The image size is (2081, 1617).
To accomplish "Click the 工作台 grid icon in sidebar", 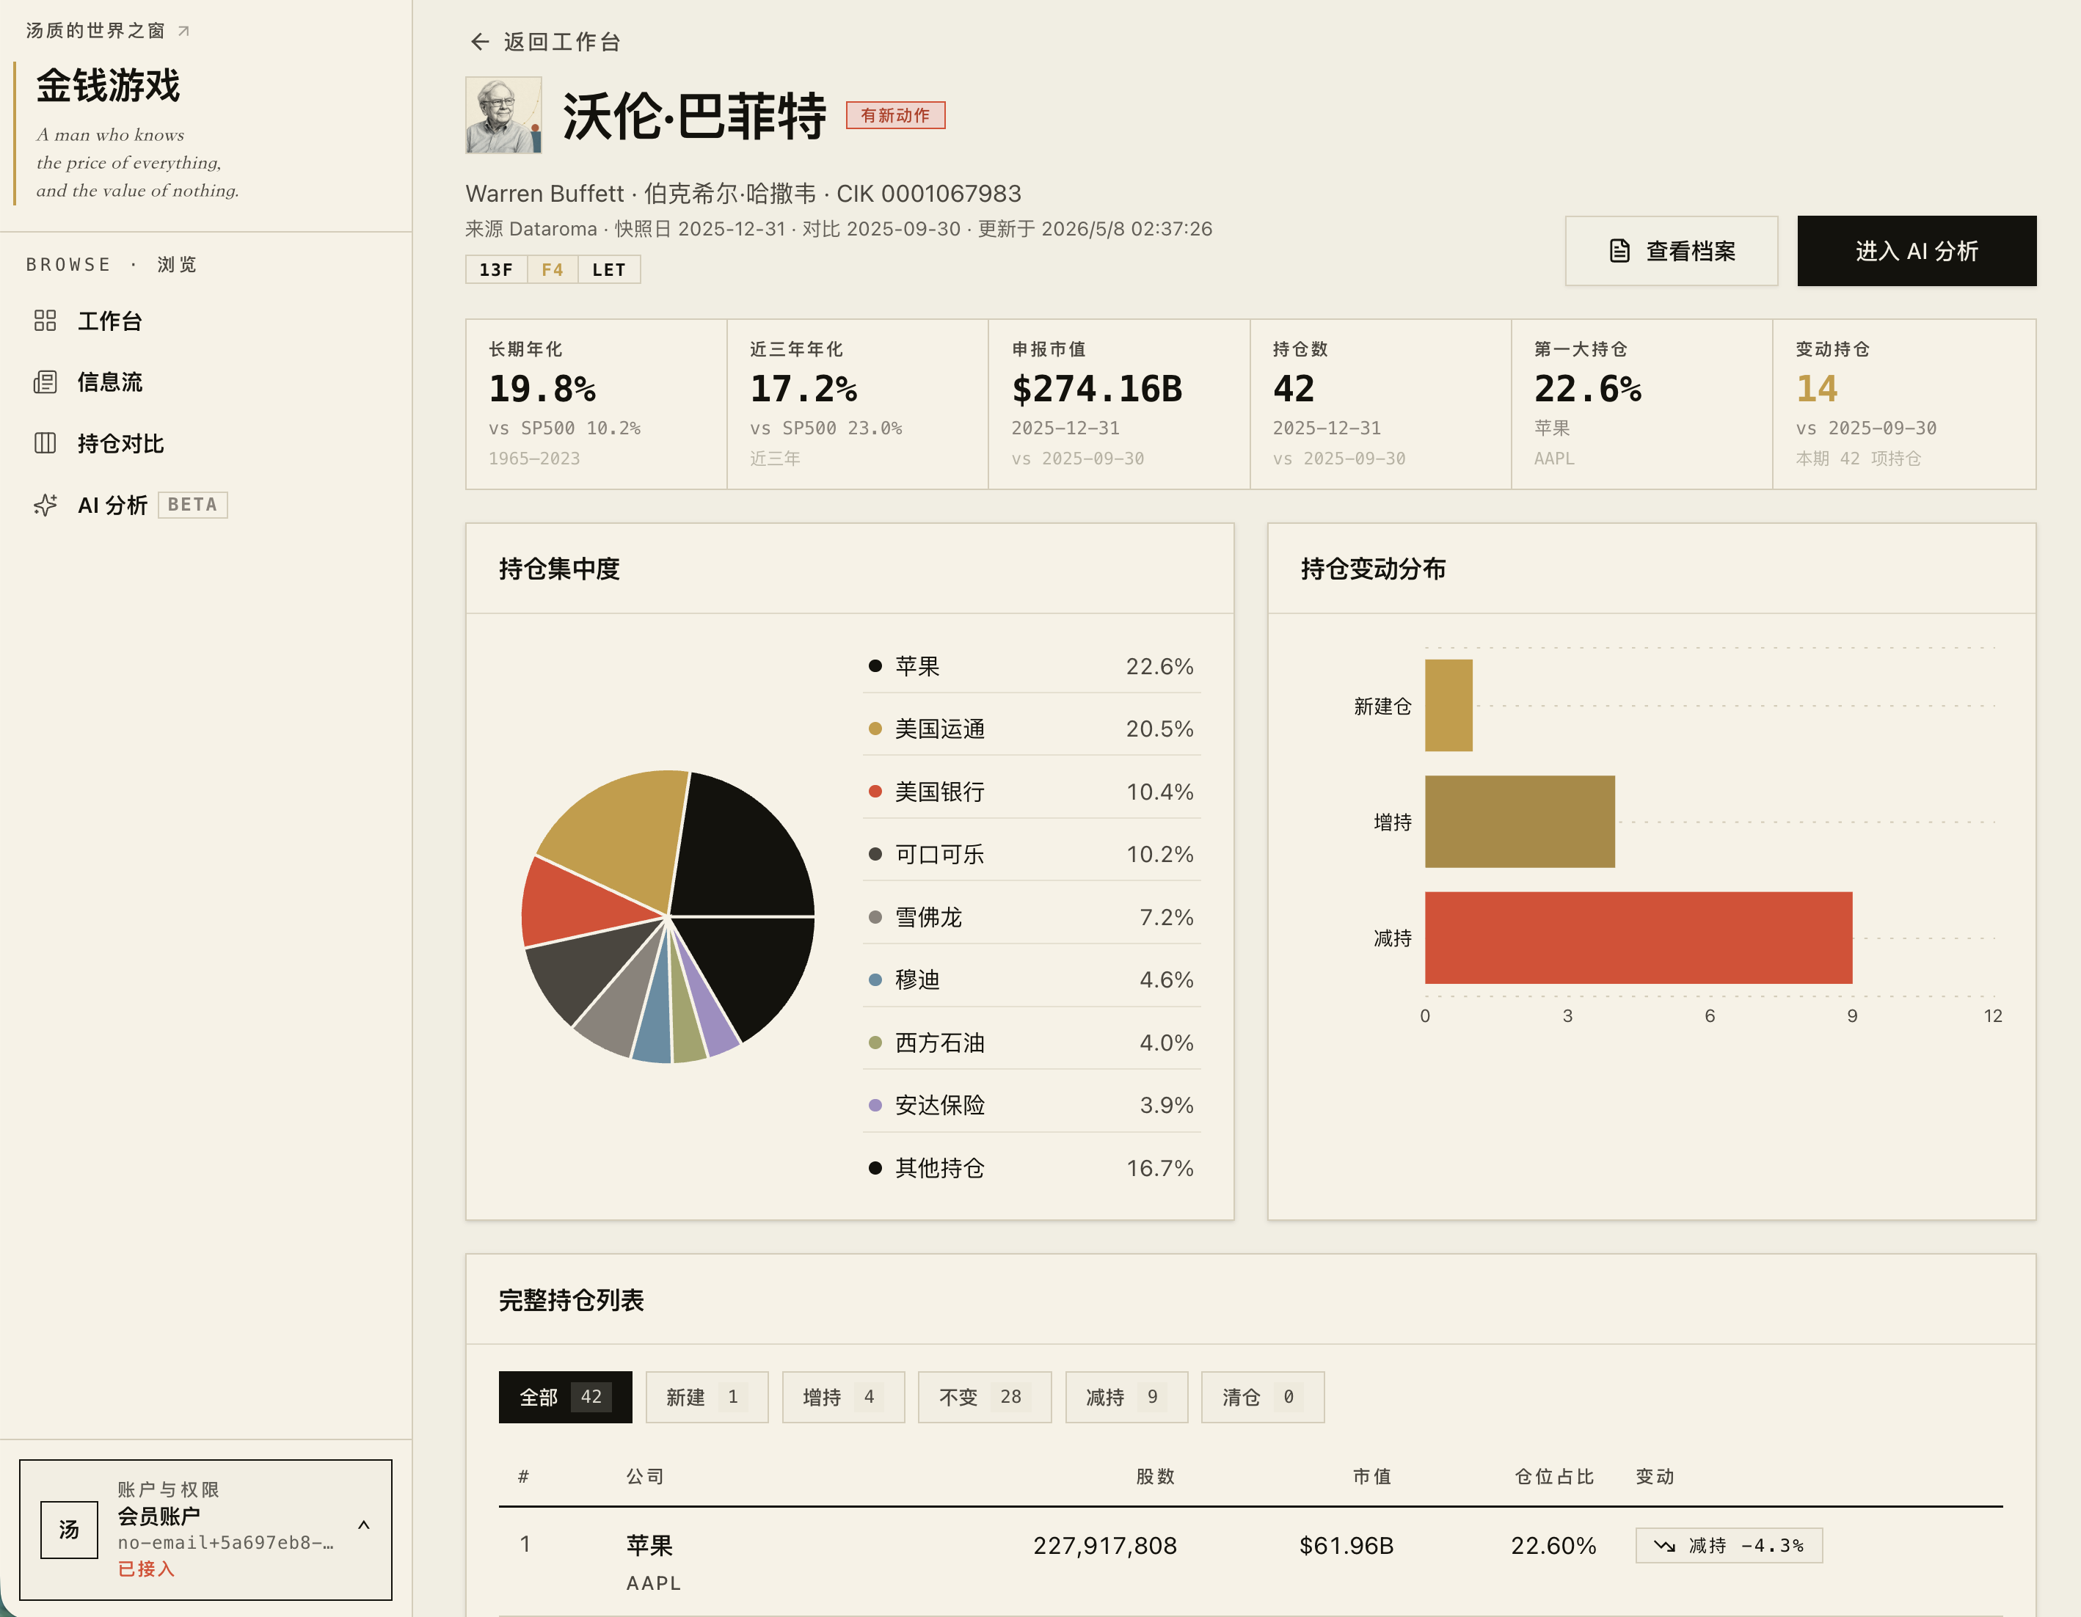I will pos(45,320).
